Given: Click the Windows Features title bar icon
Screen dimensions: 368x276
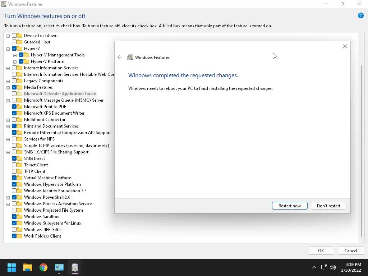Looking at the screenshot, I should click(x=3, y=4).
